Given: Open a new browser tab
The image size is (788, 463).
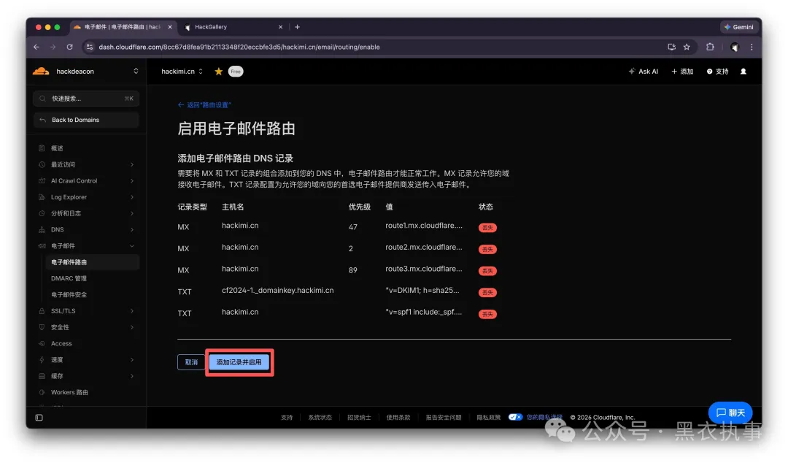Looking at the screenshot, I should [x=297, y=27].
